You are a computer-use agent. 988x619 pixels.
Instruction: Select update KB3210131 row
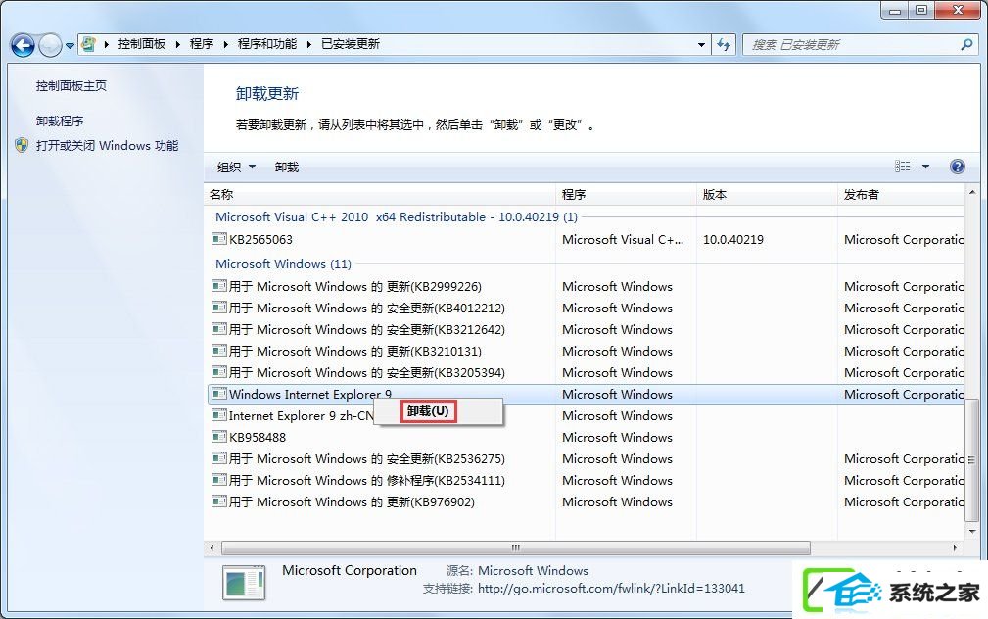click(586, 351)
